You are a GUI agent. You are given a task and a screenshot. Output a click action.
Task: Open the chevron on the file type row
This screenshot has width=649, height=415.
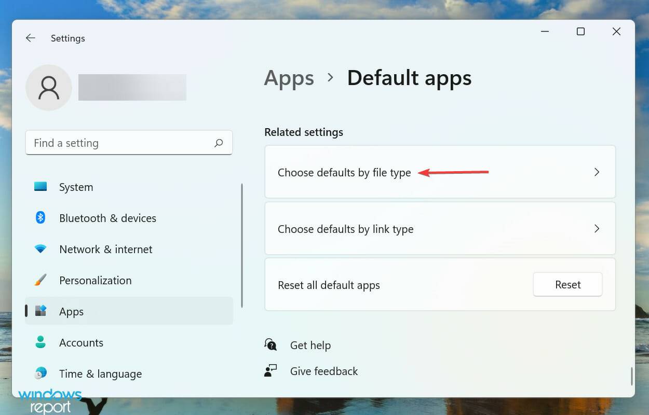click(597, 172)
